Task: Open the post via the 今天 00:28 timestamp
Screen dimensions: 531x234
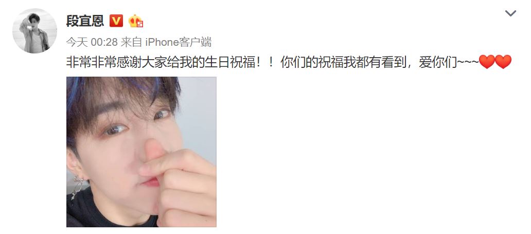Action: (x=92, y=42)
